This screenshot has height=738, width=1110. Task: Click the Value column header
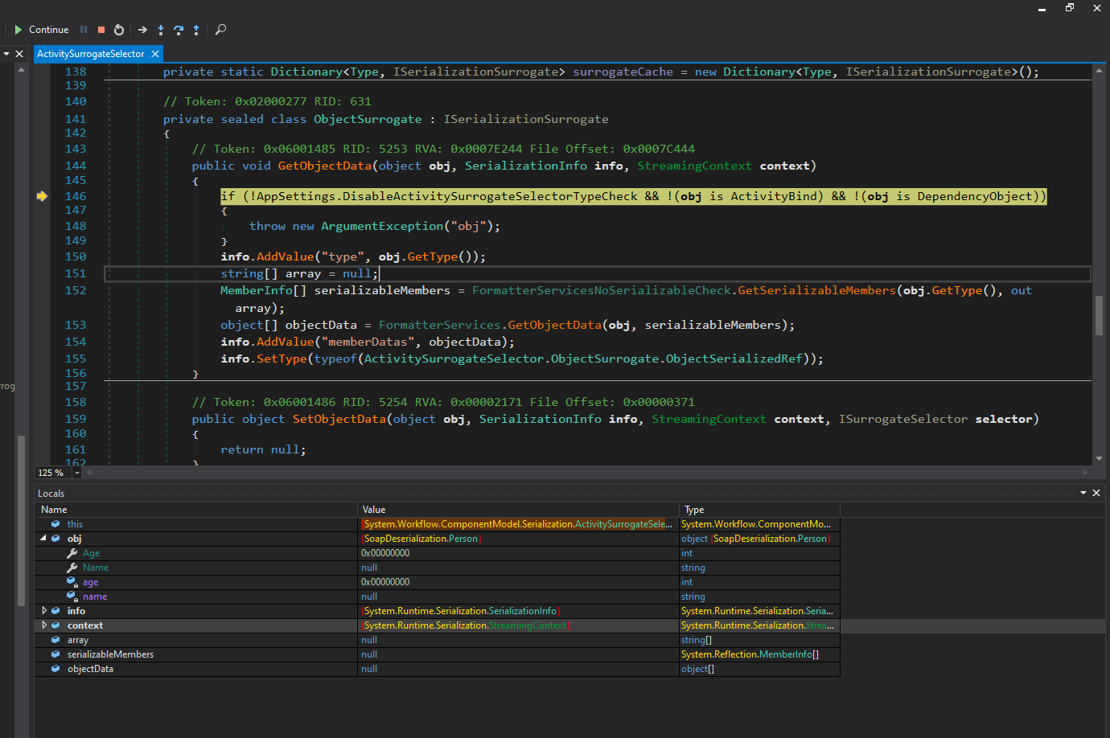click(x=519, y=510)
